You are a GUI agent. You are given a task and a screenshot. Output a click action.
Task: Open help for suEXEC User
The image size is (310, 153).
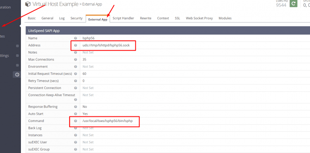pyautogui.click(x=75, y=142)
